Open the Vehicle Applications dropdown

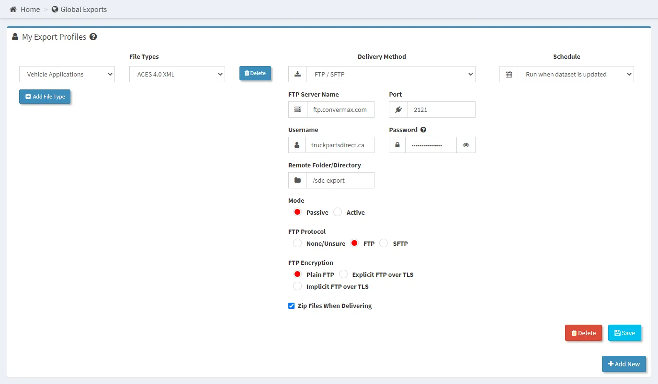(x=67, y=74)
